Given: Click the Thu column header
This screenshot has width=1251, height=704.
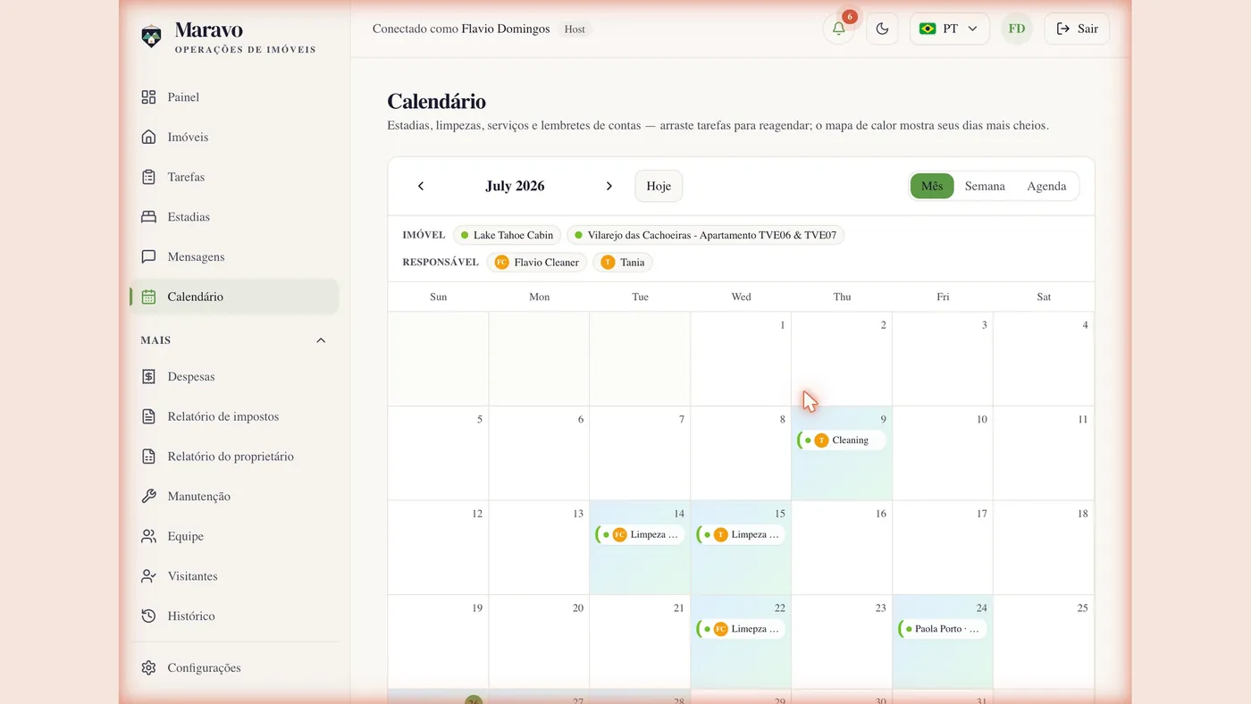Looking at the screenshot, I should (842, 297).
